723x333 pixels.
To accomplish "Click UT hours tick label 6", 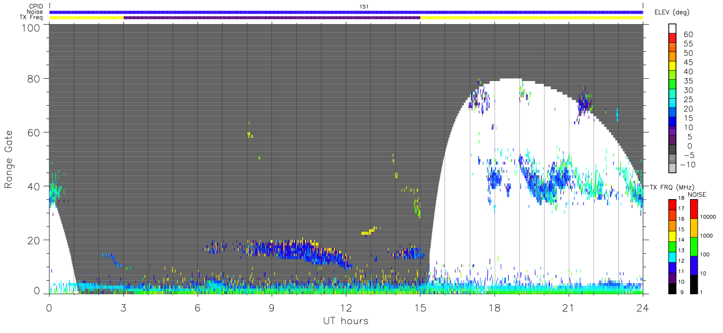I will [x=198, y=307].
